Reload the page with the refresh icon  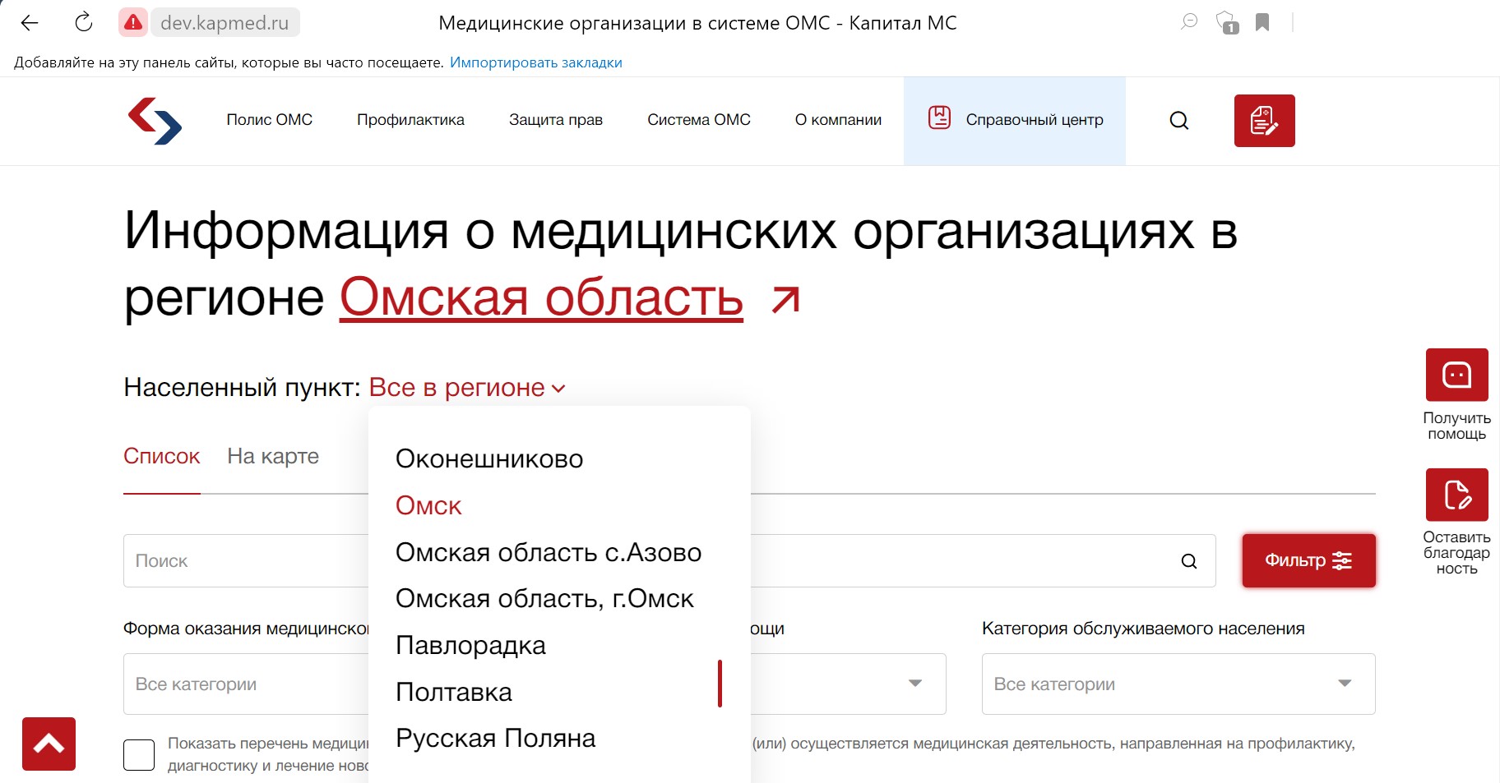(x=84, y=23)
